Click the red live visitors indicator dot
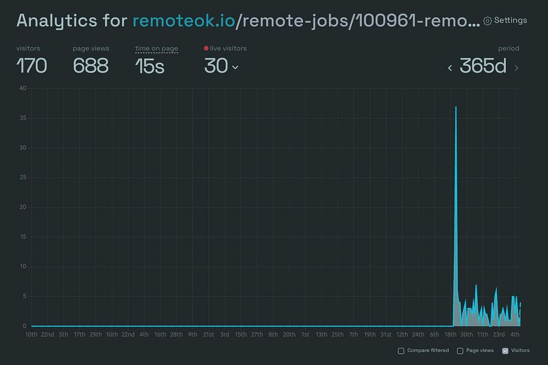This screenshot has height=365, width=548. (206, 48)
